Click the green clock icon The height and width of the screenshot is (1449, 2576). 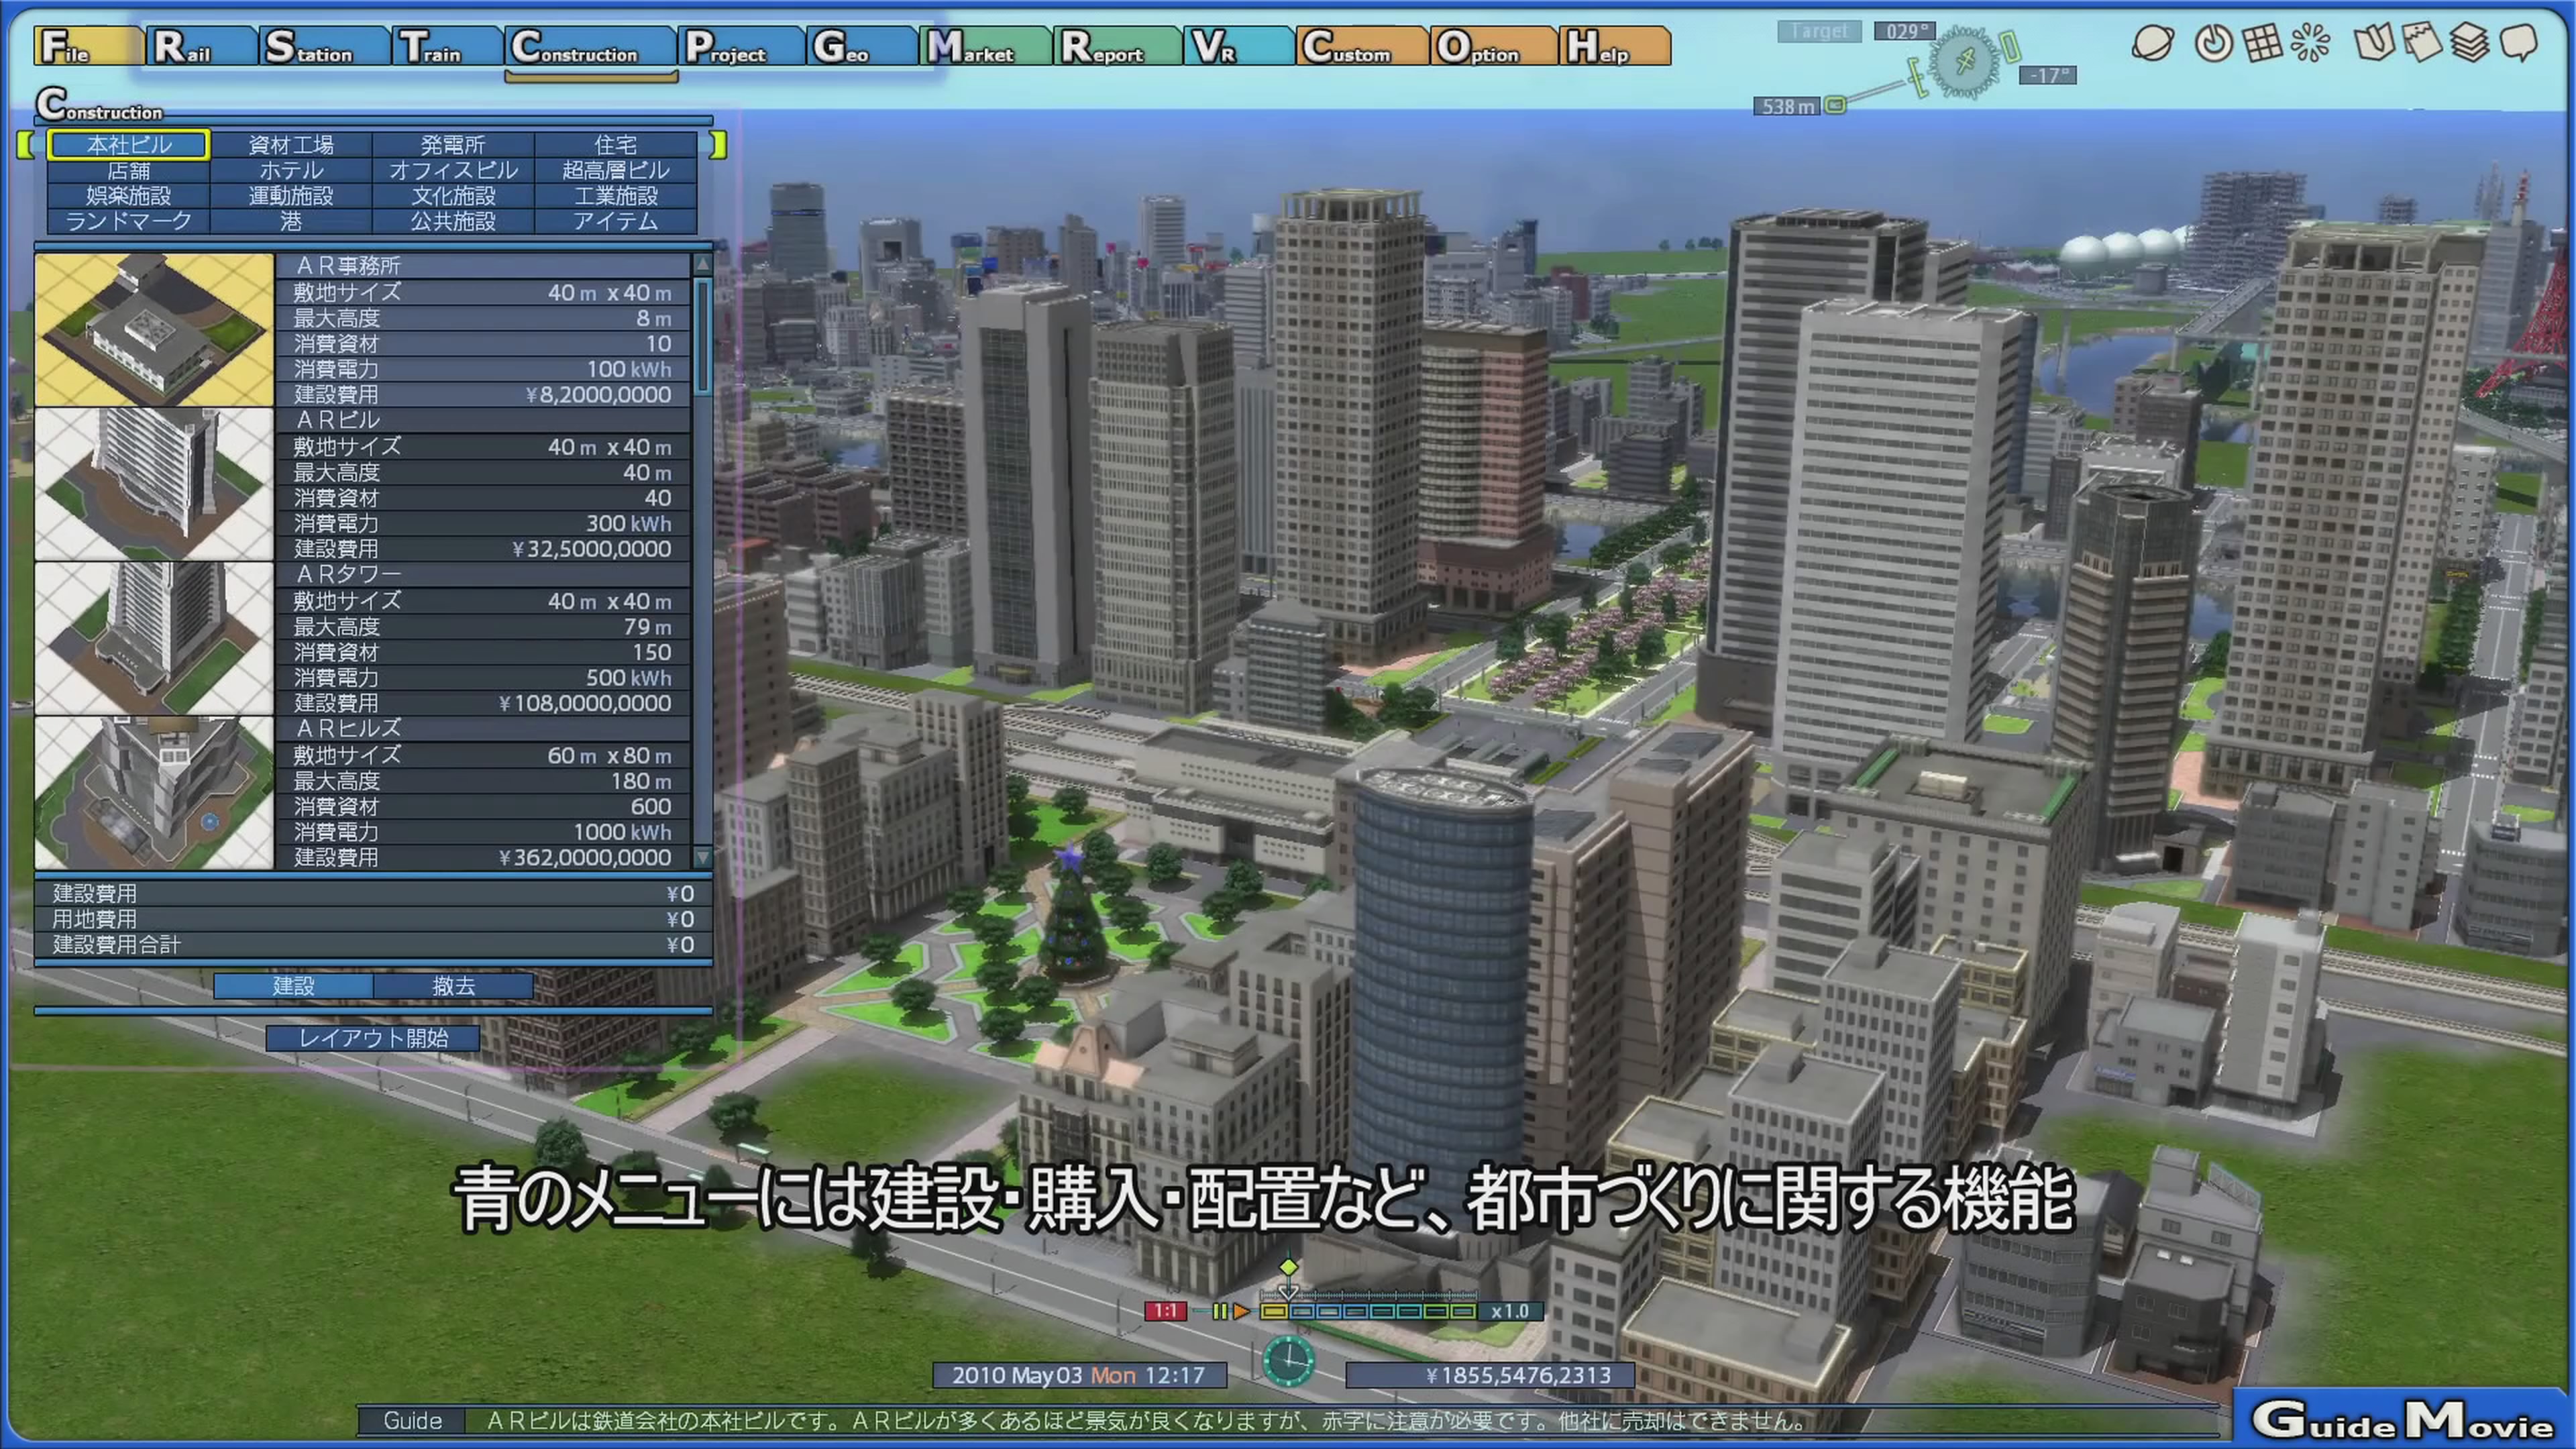(1288, 1361)
